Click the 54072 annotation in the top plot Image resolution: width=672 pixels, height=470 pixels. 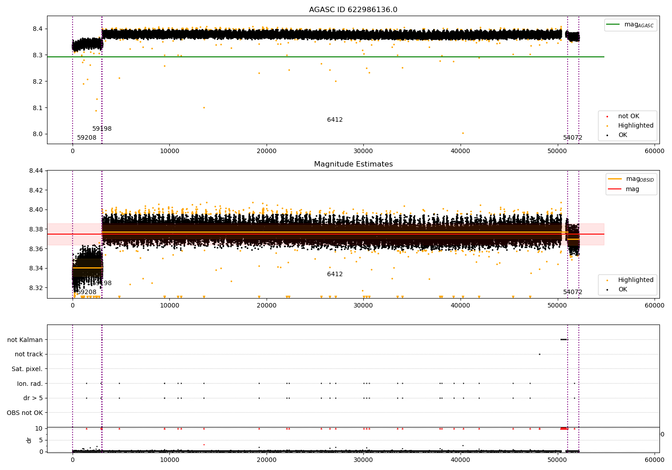573,138
